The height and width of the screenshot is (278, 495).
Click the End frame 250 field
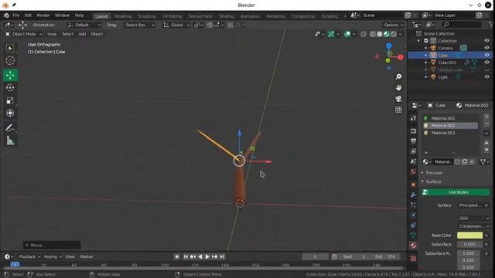[385, 256]
